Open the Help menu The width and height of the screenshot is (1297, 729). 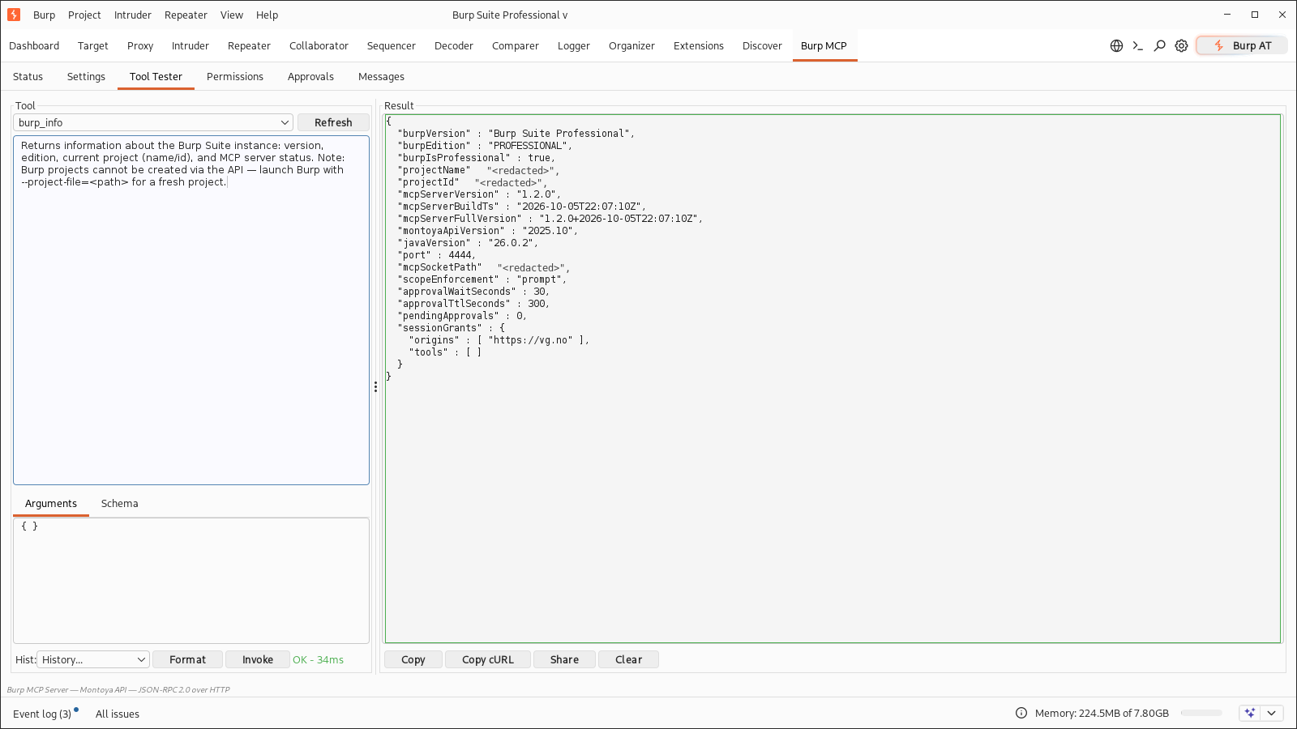pos(267,15)
